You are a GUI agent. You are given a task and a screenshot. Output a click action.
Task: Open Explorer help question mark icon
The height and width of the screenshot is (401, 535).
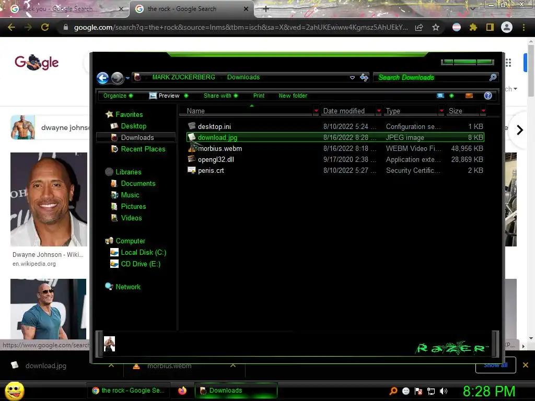click(x=488, y=96)
